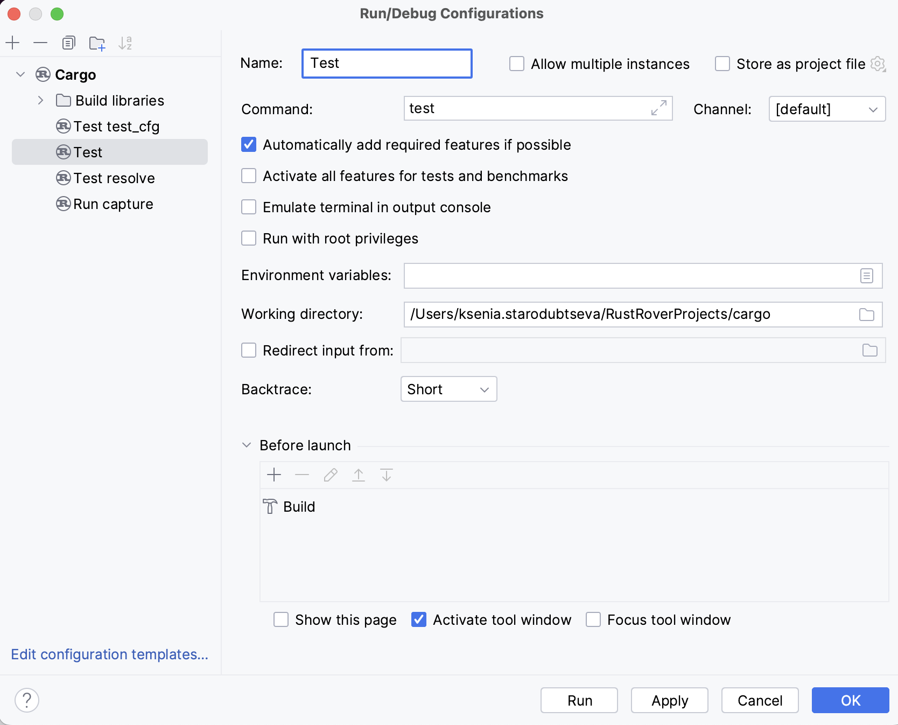Open the help question mark
The height and width of the screenshot is (725, 898).
pyautogui.click(x=27, y=700)
